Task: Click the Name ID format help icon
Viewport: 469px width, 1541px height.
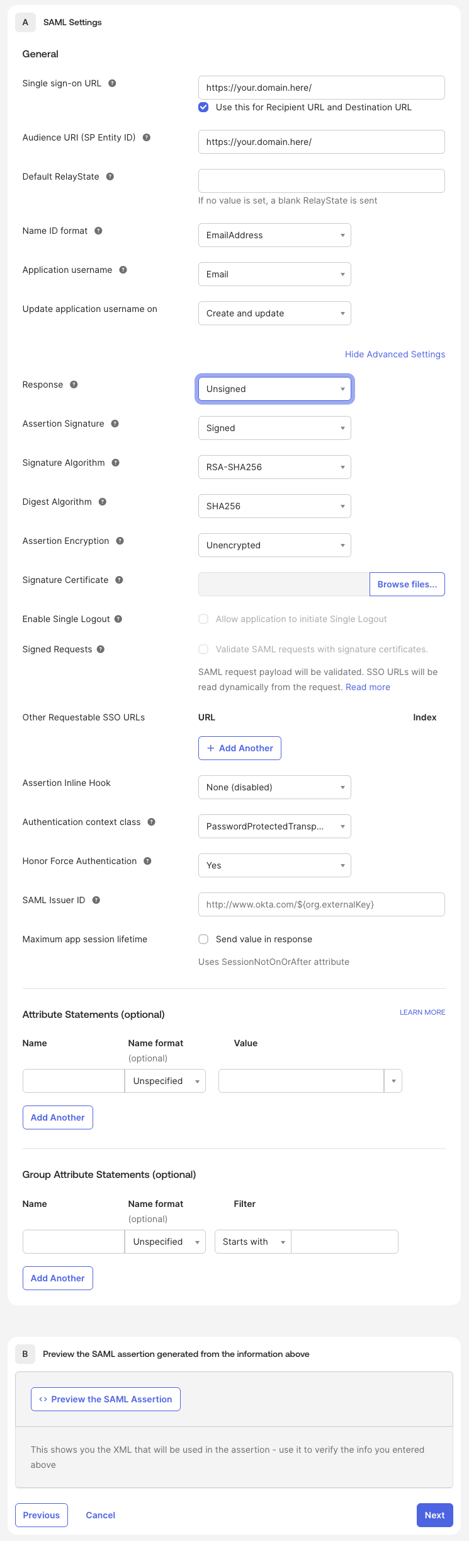Action: 98,231
